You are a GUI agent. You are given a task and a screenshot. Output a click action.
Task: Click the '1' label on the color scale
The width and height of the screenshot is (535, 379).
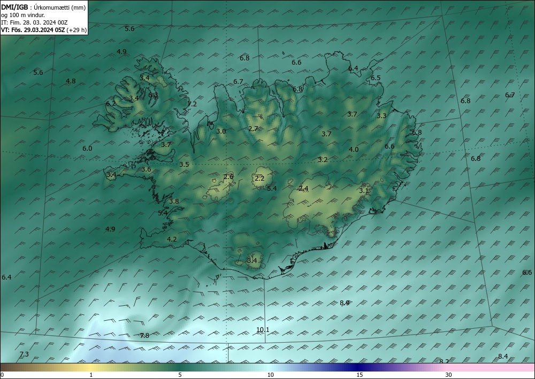[91, 375]
